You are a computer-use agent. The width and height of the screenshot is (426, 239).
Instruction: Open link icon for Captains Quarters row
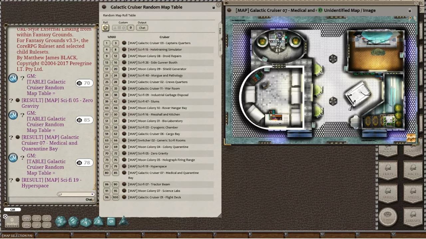point(124,43)
